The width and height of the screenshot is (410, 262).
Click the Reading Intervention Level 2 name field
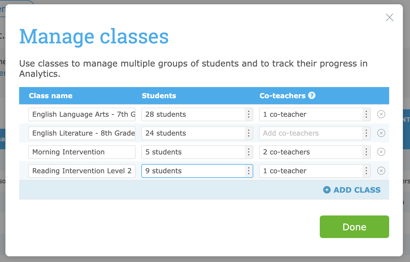pos(82,171)
